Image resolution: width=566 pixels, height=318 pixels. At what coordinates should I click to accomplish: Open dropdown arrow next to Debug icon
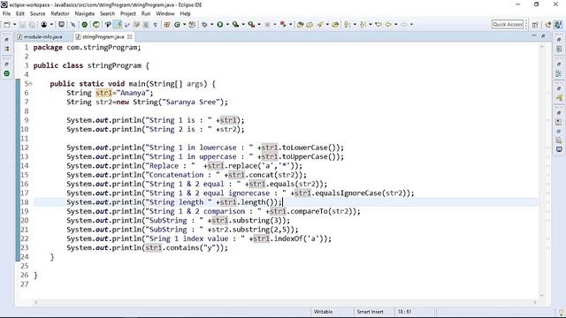(x=212, y=25)
